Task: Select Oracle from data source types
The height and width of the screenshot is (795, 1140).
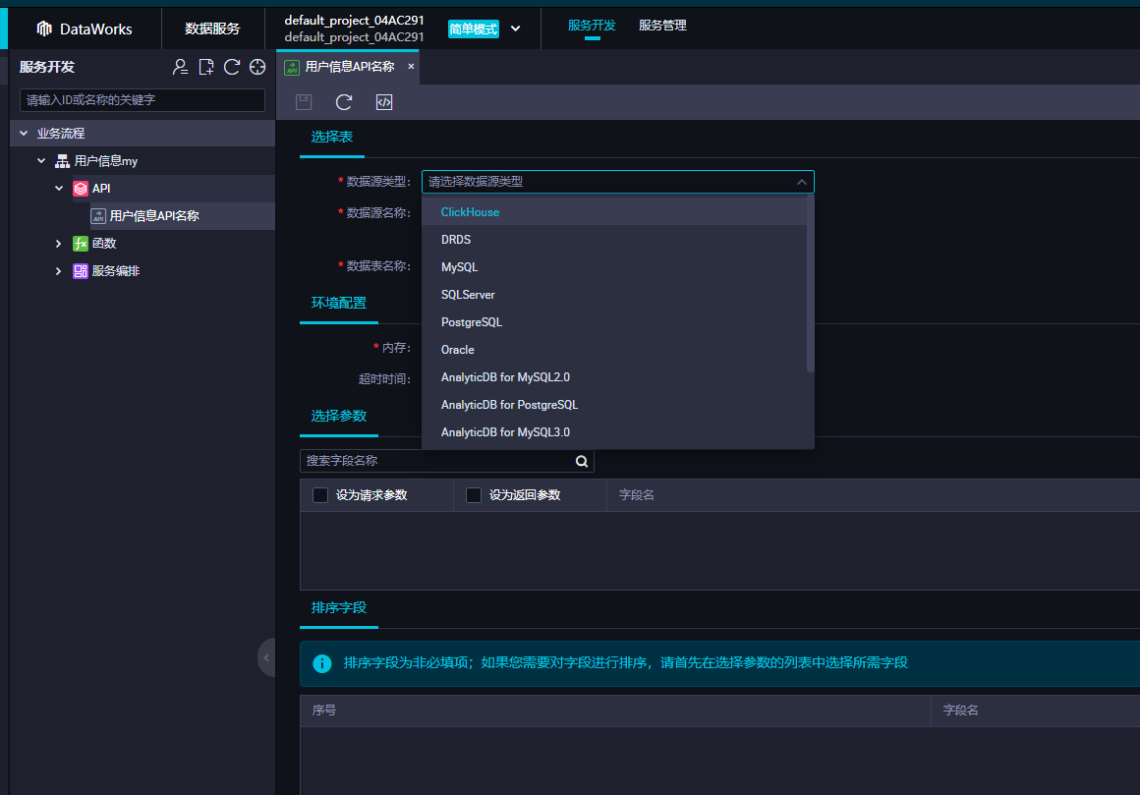Action: [614, 350]
